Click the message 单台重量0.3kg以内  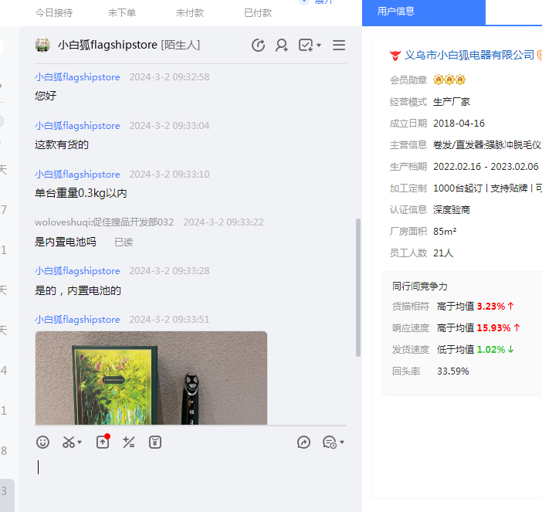80,193
